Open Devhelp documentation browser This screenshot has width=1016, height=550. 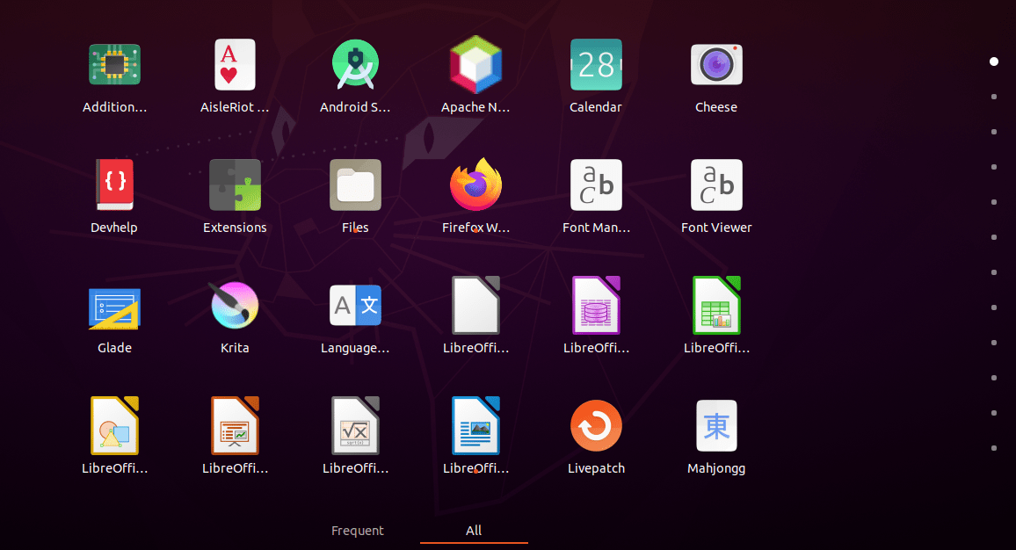pyautogui.click(x=114, y=185)
